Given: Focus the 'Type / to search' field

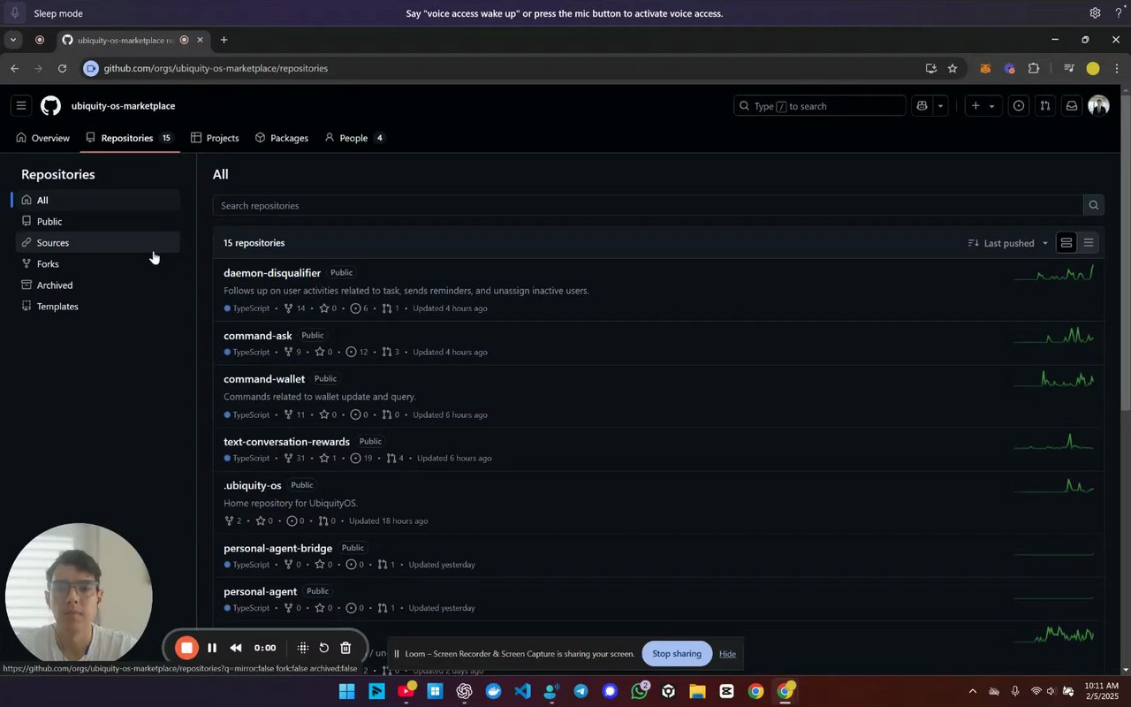Looking at the screenshot, I should click(x=819, y=106).
